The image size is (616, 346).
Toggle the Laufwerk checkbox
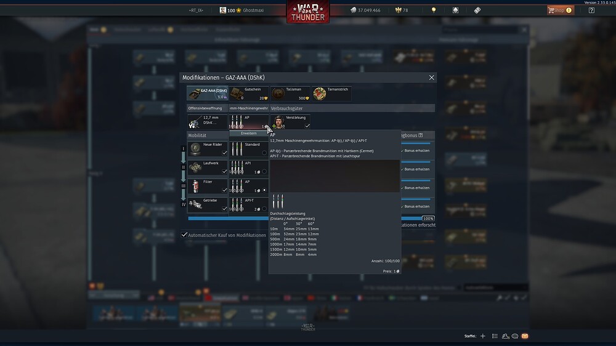coord(224,172)
